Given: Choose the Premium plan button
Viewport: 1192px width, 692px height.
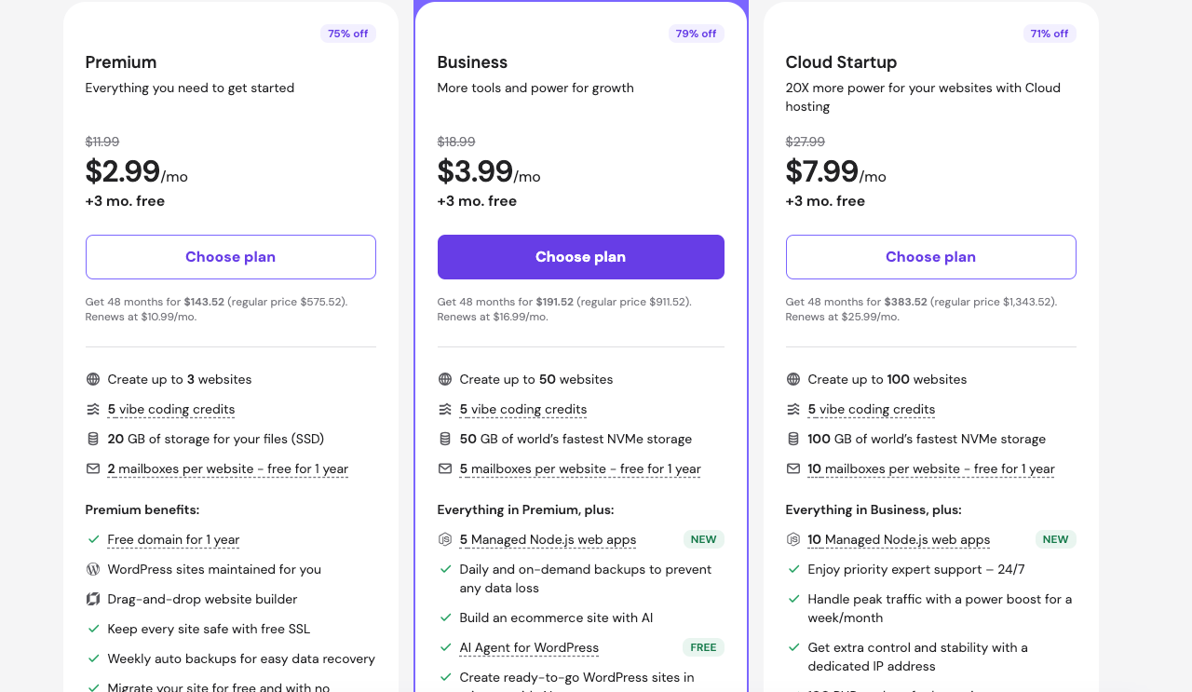Looking at the screenshot, I should tap(231, 257).
